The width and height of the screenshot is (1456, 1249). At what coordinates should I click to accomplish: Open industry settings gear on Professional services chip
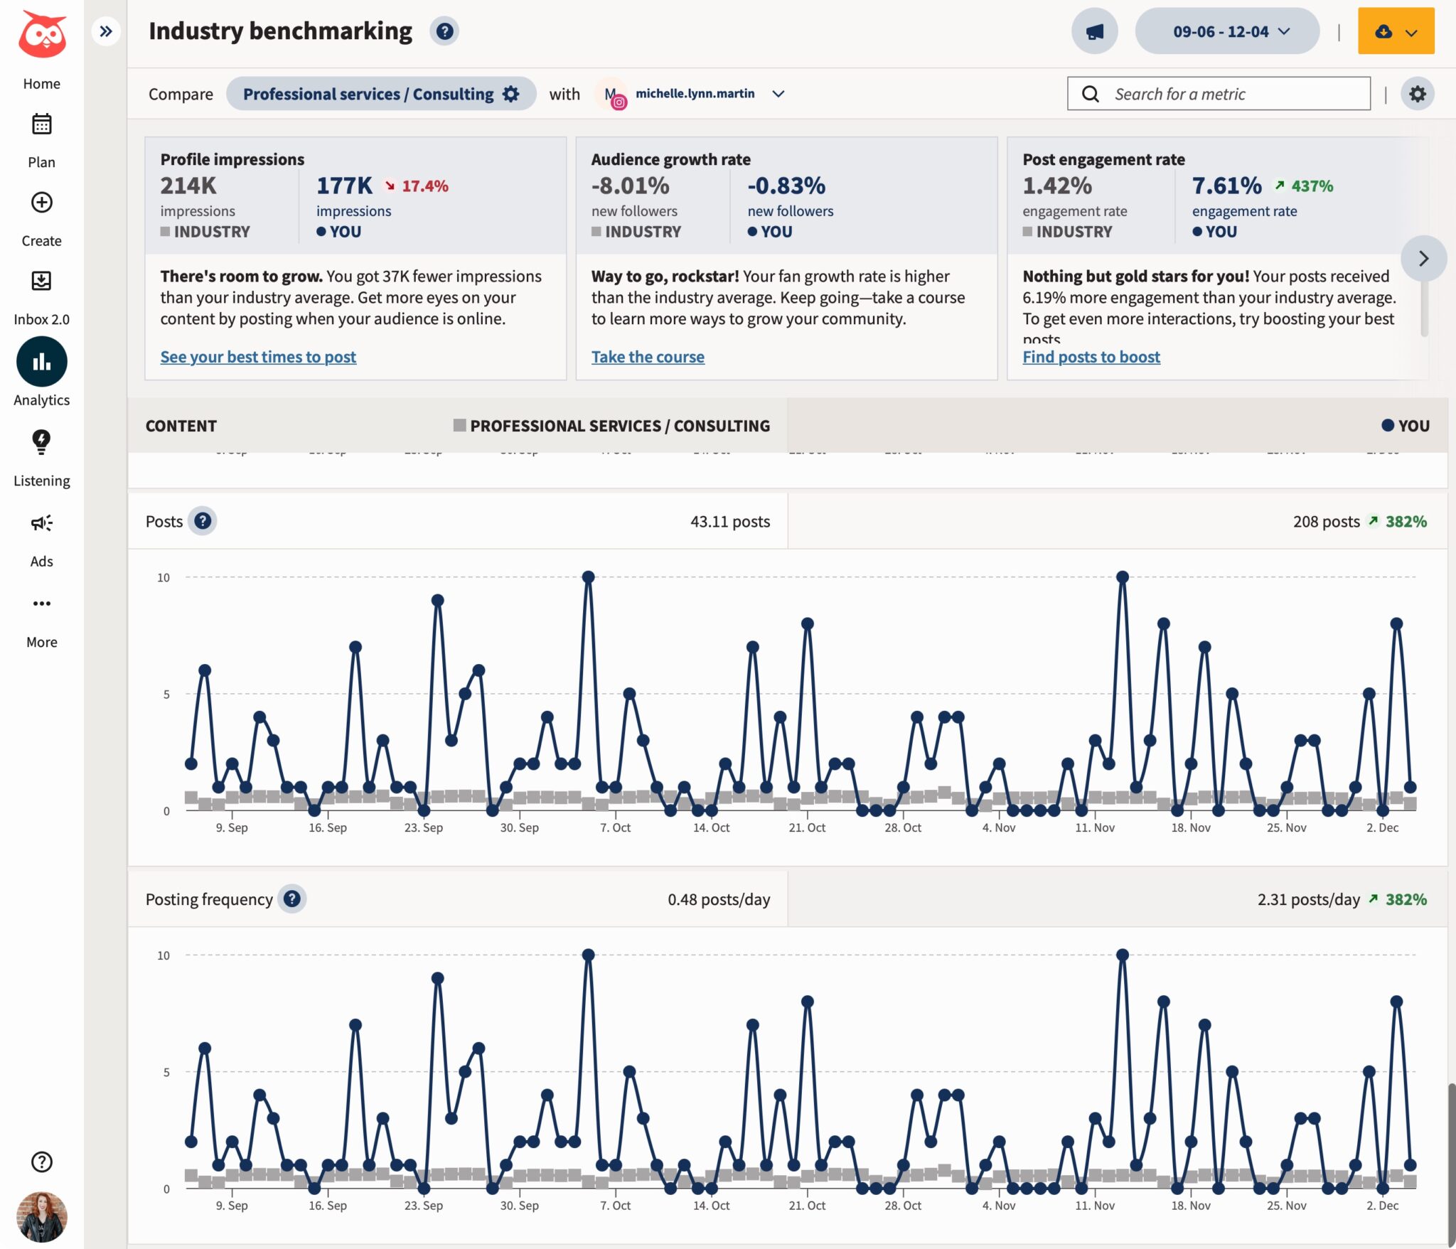coord(510,93)
